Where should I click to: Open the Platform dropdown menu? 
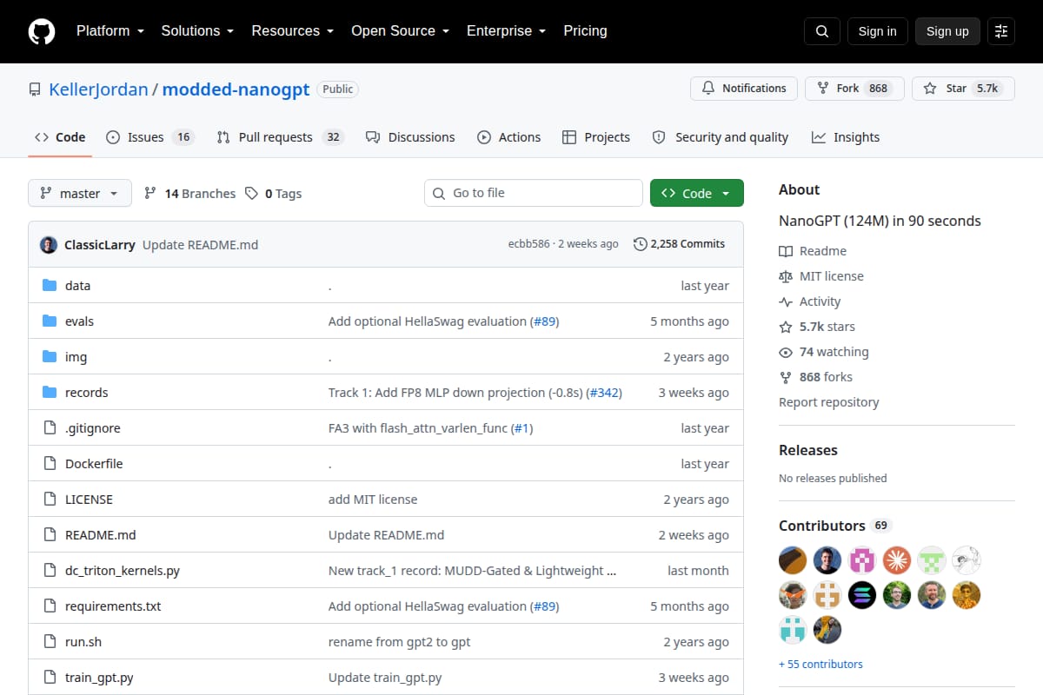110,30
